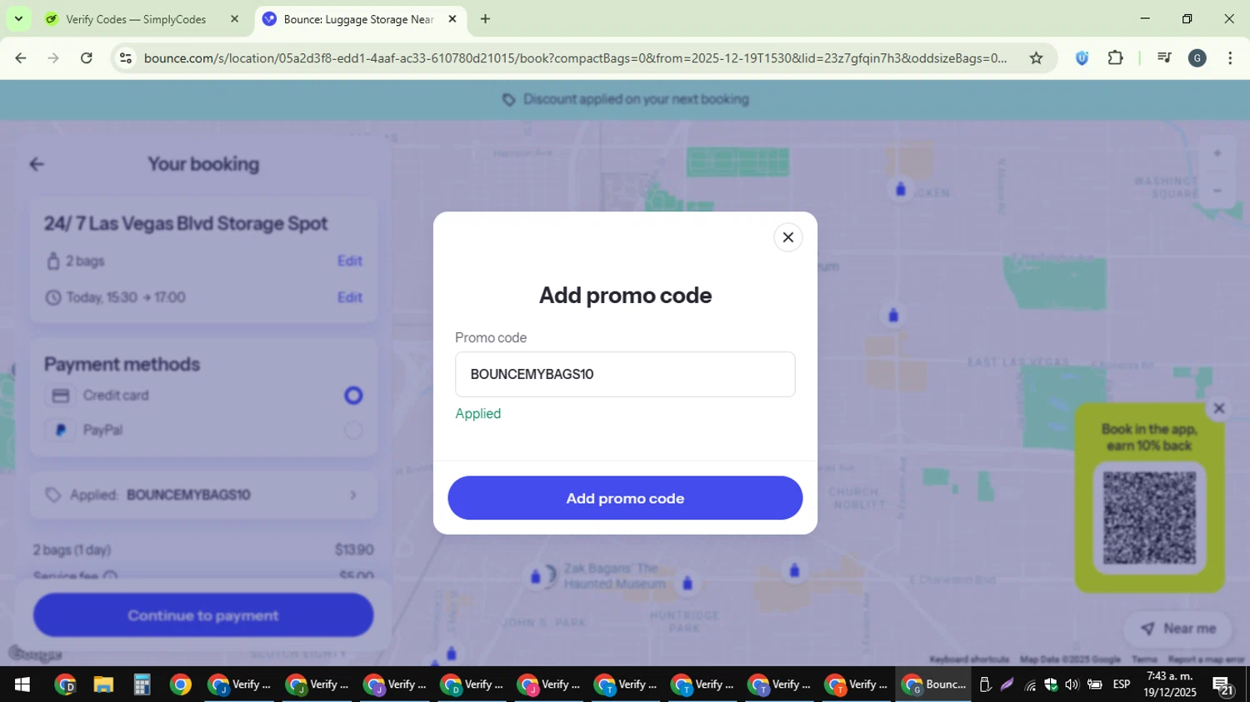Zoom out on the map

[x=1217, y=191]
